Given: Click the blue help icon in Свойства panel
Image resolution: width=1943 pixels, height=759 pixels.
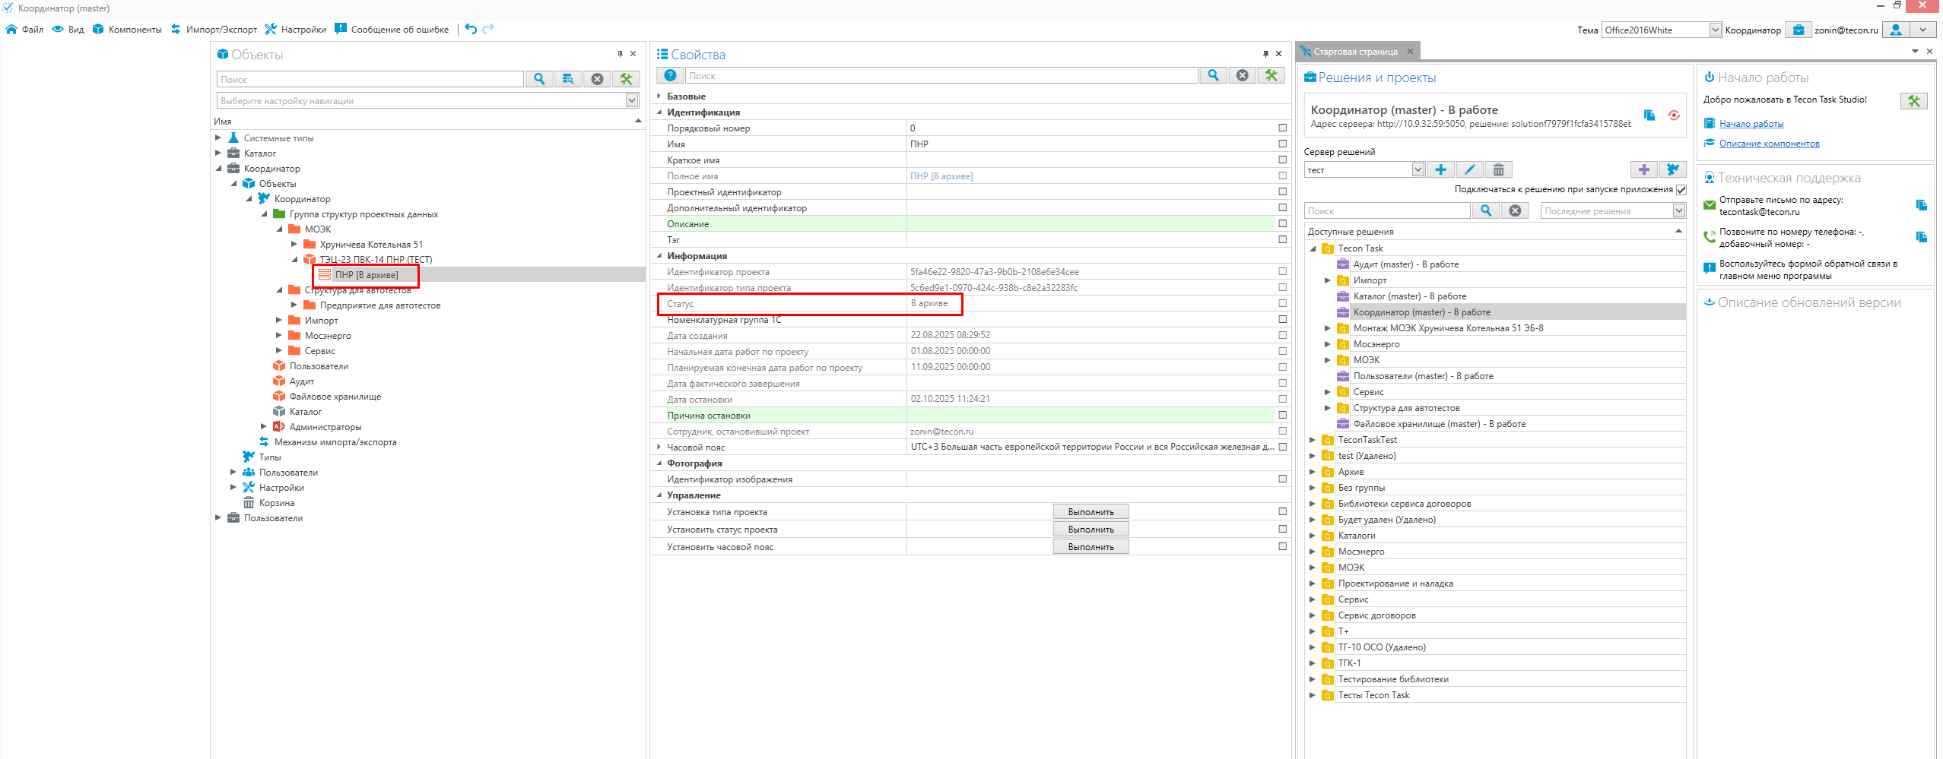Looking at the screenshot, I should click(x=670, y=75).
